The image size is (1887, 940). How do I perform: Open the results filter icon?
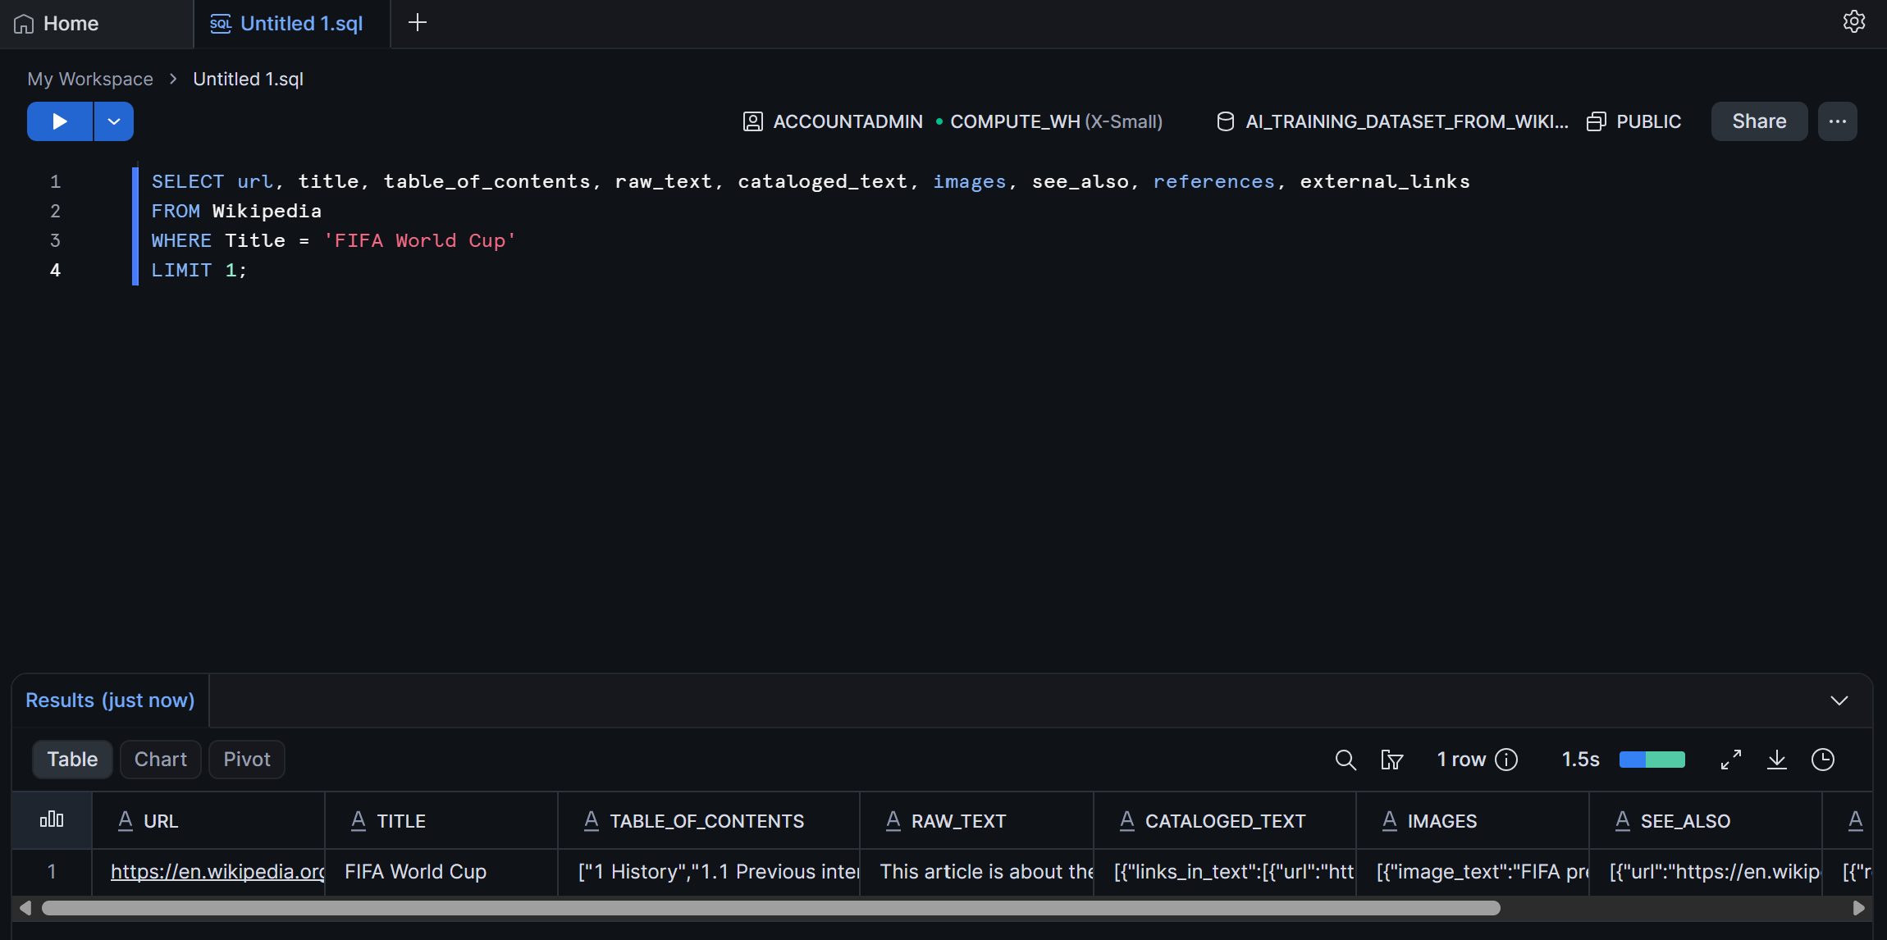pyautogui.click(x=1392, y=760)
